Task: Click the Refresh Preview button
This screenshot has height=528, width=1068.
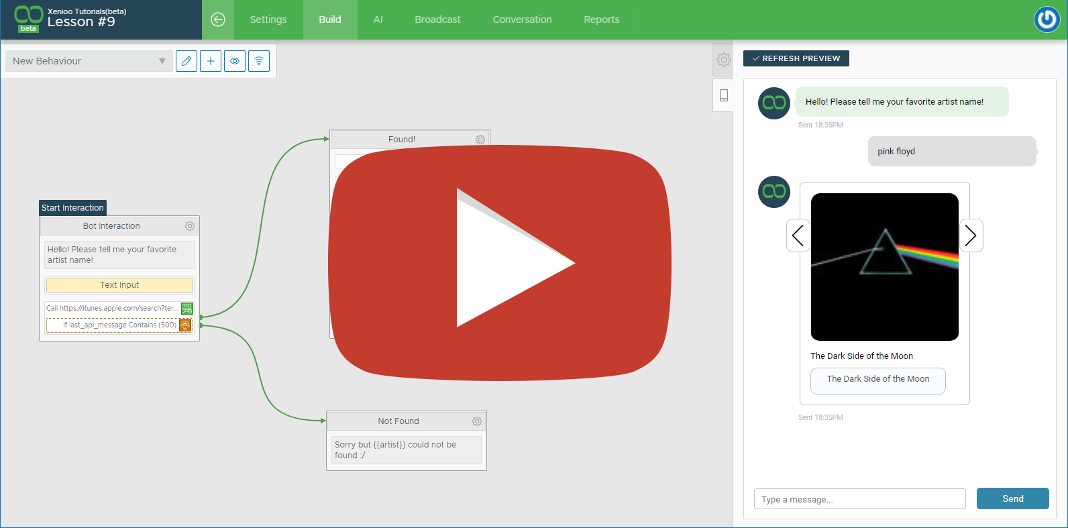Action: point(796,58)
